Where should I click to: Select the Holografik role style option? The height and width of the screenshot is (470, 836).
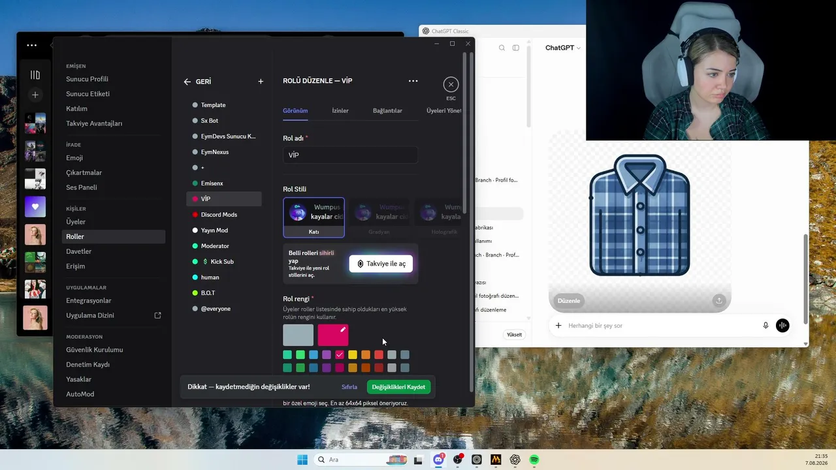(x=439, y=217)
